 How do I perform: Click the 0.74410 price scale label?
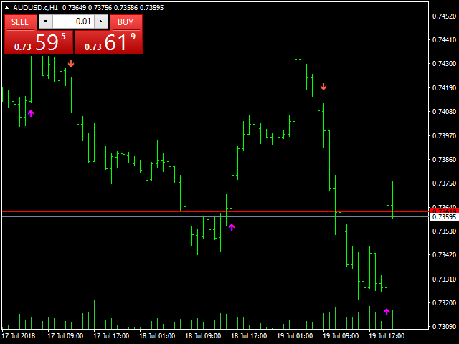point(444,40)
